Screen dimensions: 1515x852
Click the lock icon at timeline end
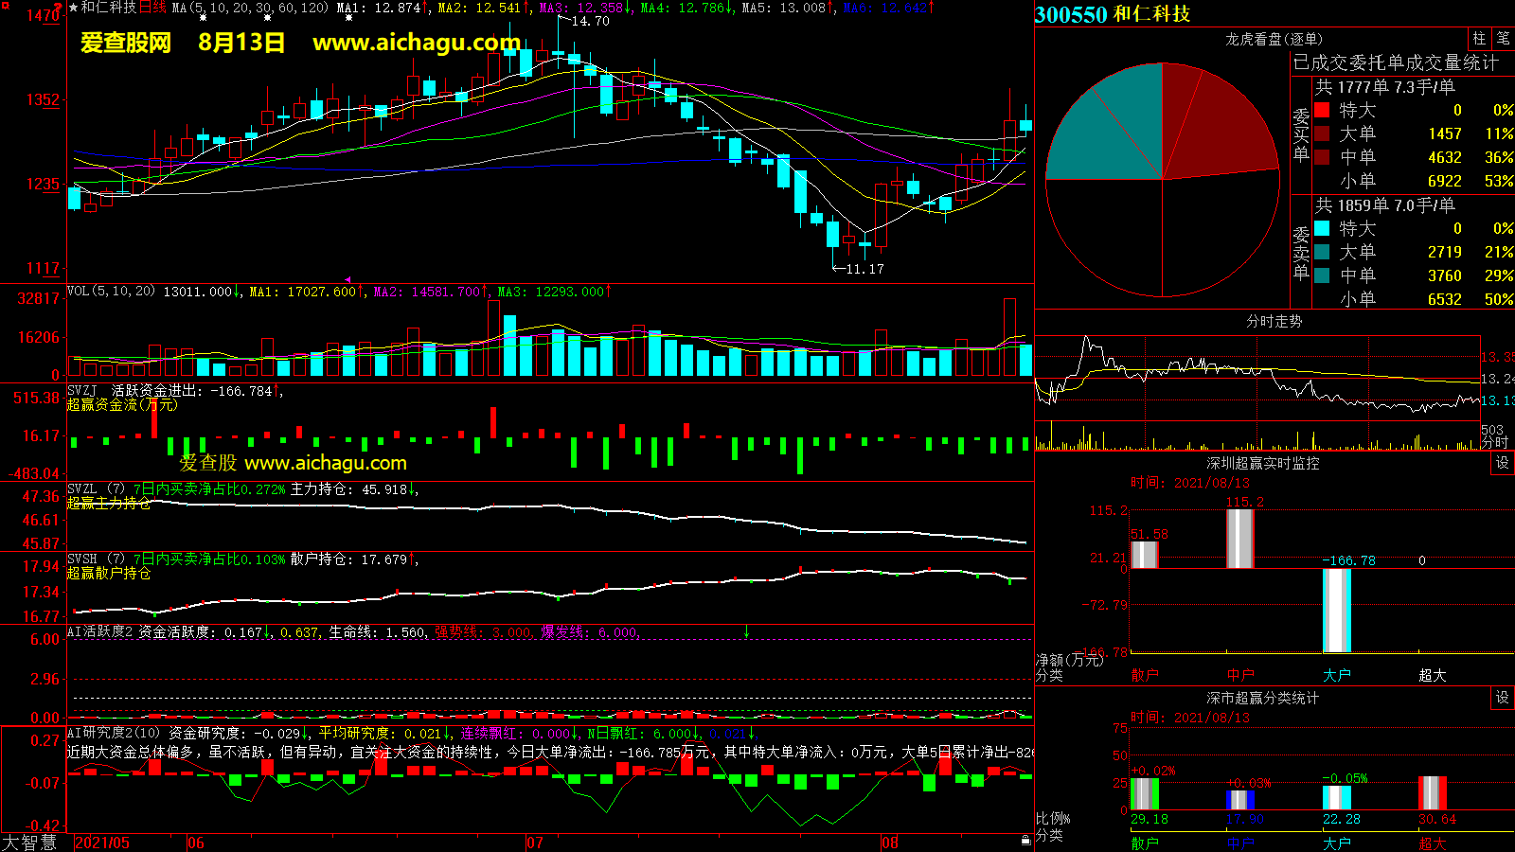(x=1025, y=841)
